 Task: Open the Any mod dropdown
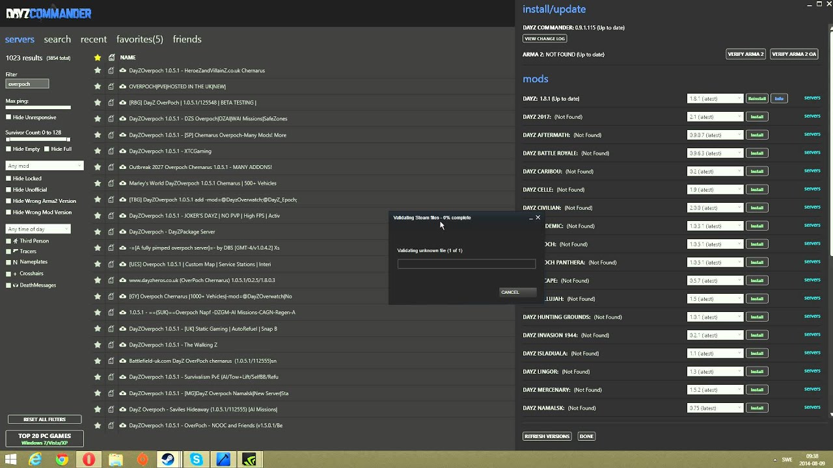(44, 166)
